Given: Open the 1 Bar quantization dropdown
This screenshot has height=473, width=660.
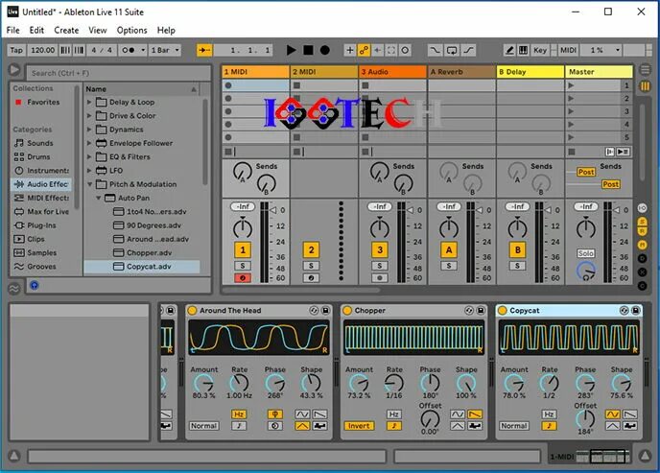Looking at the screenshot, I should click(165, 50).
